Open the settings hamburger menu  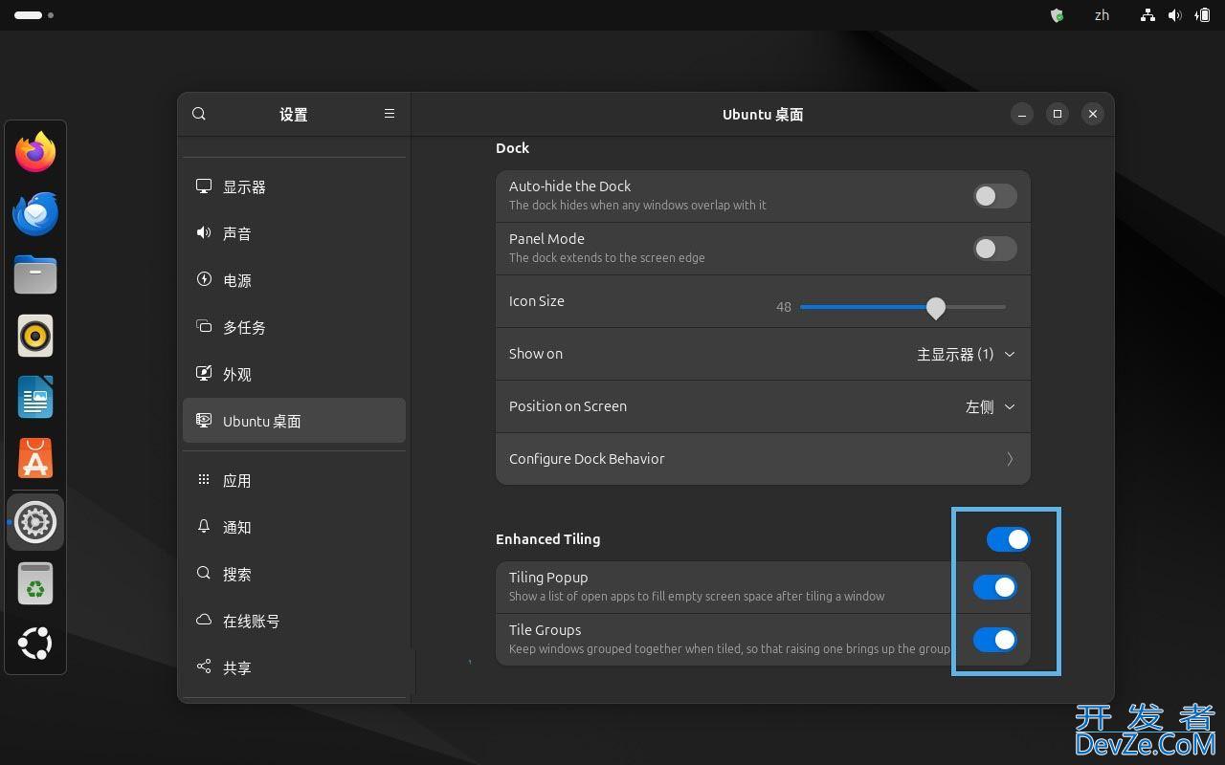tap(390, 114)
